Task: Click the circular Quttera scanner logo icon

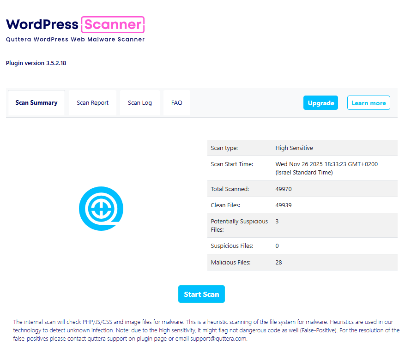Action: click(101, 208)
